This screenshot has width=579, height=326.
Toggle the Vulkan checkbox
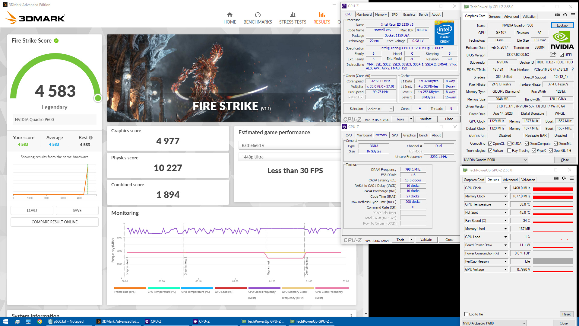pos(490,151)
